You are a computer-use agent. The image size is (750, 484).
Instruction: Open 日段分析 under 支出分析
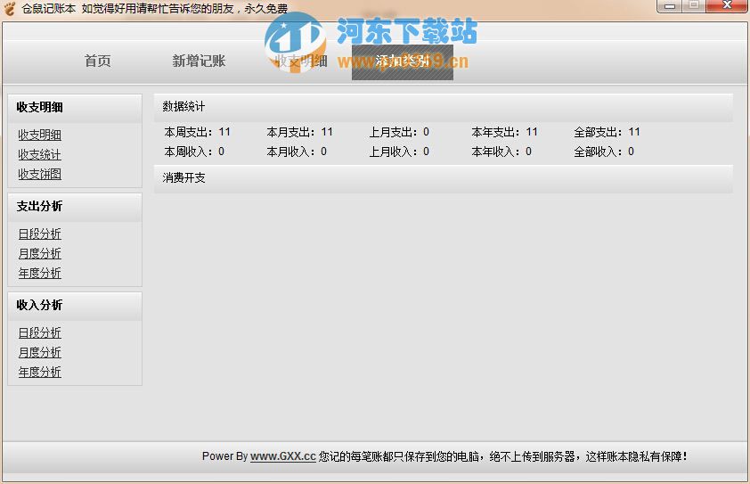pyautogui.click(x=40, y=234)
